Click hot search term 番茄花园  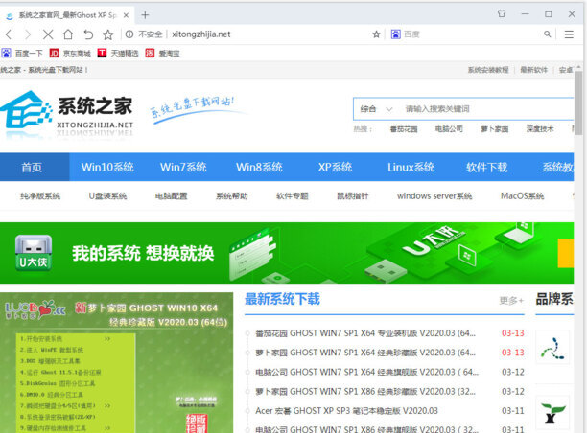(404, 129)
